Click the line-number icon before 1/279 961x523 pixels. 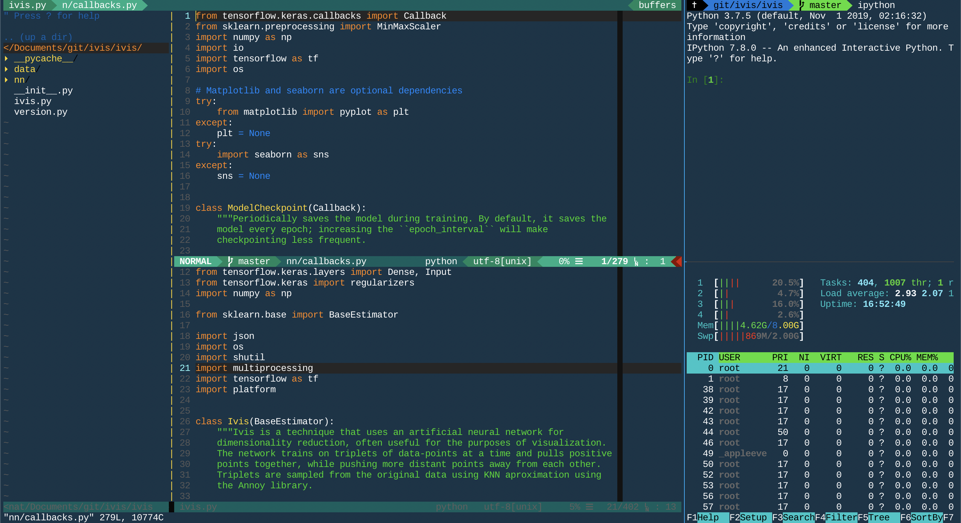click(636, 262)
